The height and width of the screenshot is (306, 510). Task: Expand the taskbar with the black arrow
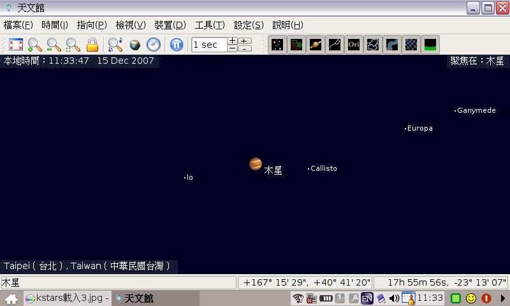(502, 298)
